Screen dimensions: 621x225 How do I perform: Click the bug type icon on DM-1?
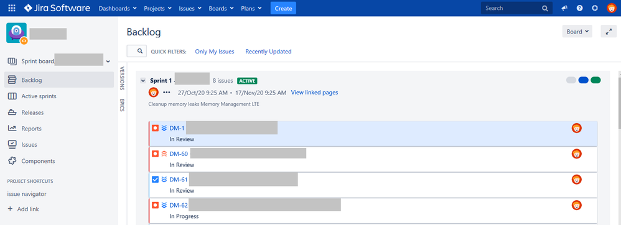(156, 128)
